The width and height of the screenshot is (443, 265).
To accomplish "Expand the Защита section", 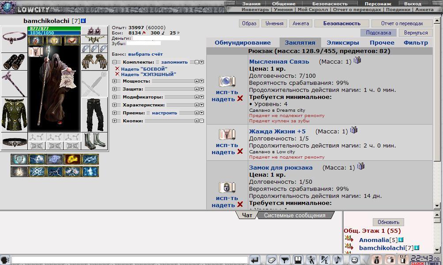I will [114, 89].
